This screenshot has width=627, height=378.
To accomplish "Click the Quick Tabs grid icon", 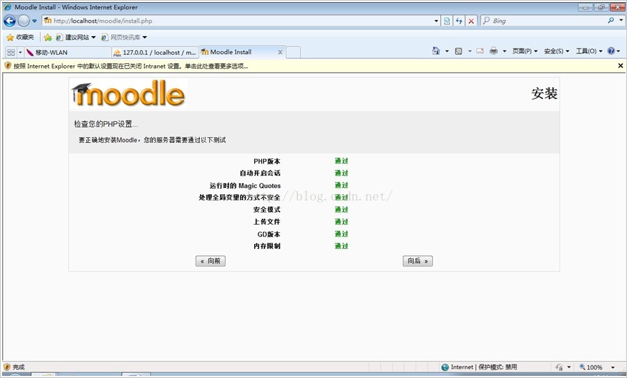I will point(11,52).
